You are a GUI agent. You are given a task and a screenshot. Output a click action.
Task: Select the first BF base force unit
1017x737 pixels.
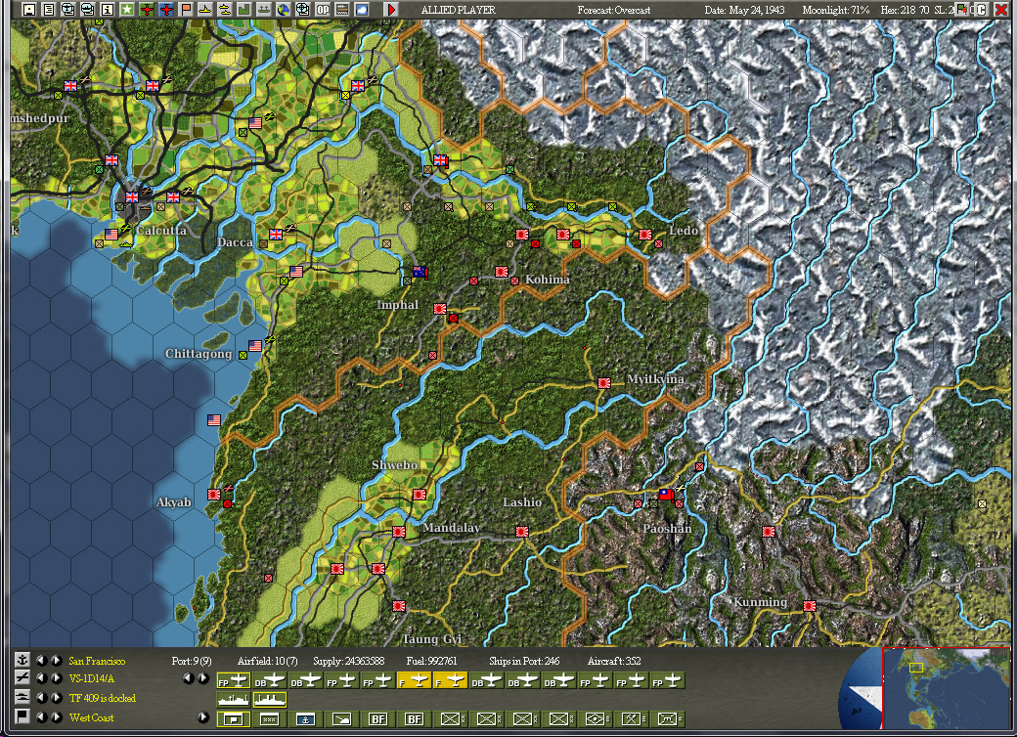[377, 718]
